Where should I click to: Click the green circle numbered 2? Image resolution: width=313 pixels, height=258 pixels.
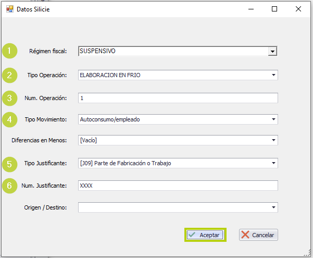click(x=9, y=76)
